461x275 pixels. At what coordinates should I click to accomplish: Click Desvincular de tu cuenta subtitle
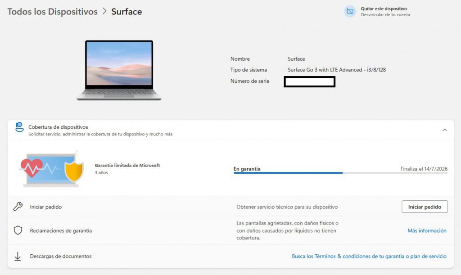point(385,15)
